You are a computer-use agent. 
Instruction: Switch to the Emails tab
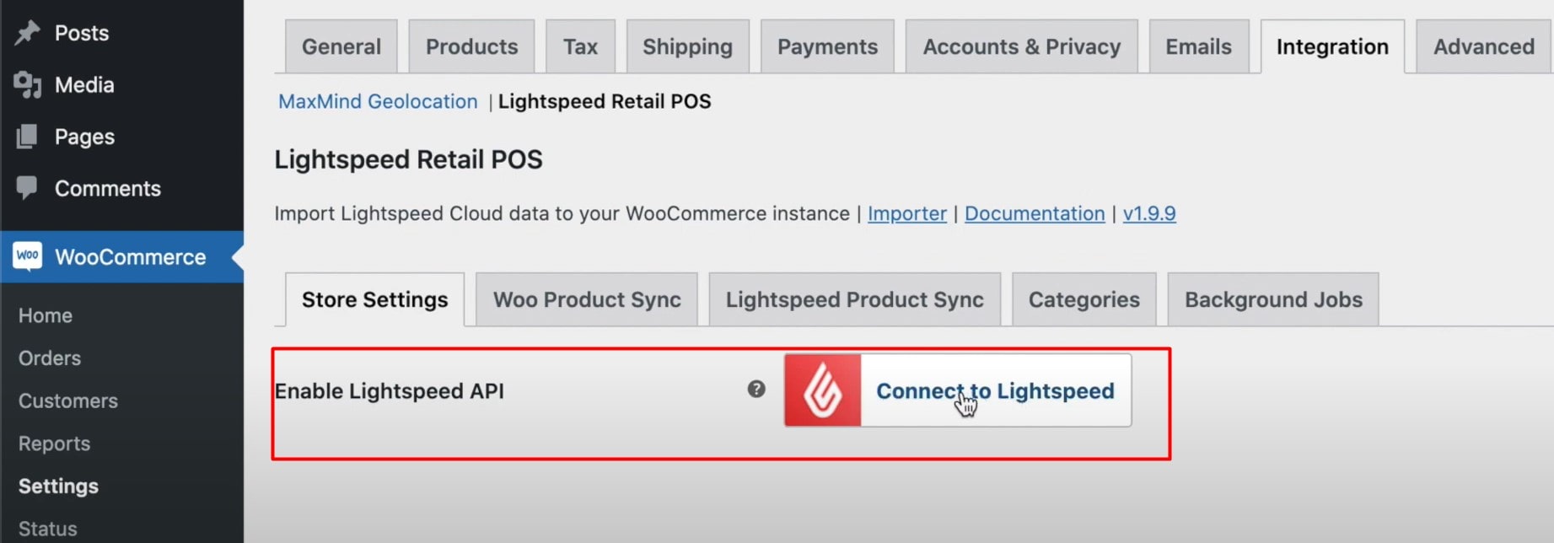[x=1198, y=46]
